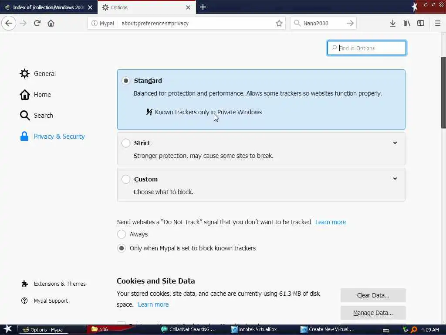Viewport: 446px width, 335px height.
Task: Click the vertical page scrollbar thumb
Action: [443, 92]
